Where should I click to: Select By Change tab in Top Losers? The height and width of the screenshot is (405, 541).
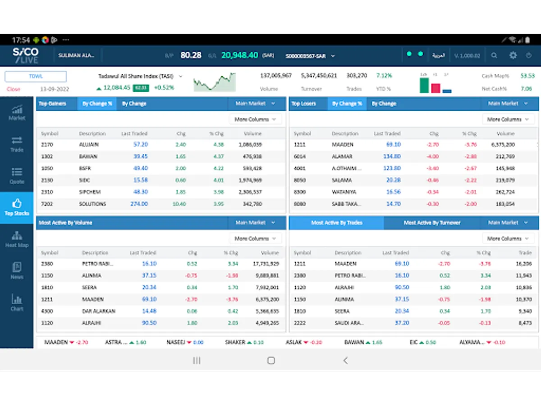tap(384, 103)
